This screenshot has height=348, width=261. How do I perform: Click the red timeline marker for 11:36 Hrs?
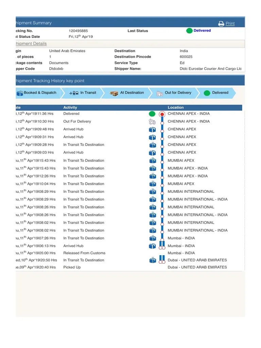(162, 114)
